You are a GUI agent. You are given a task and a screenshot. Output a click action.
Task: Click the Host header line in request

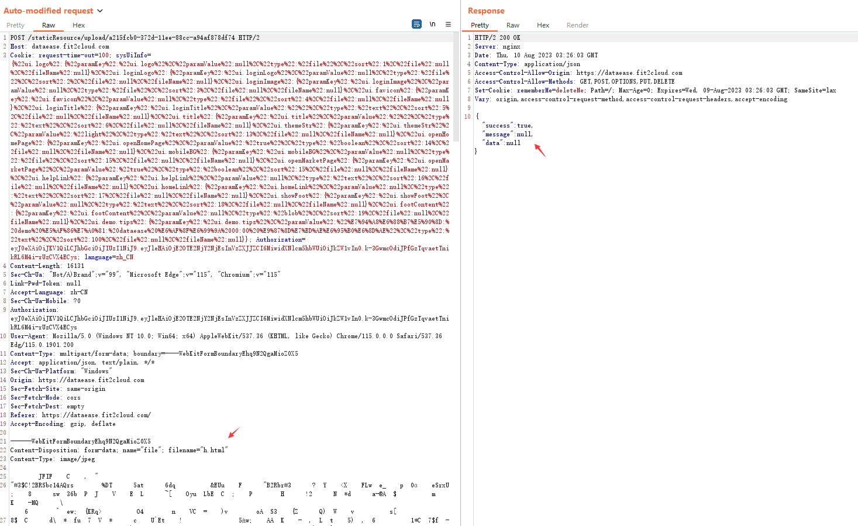coord(60,46)
